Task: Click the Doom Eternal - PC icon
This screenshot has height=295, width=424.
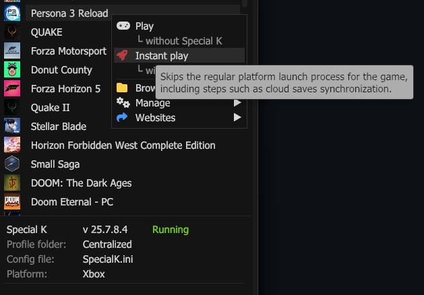Action: (12, 201)
